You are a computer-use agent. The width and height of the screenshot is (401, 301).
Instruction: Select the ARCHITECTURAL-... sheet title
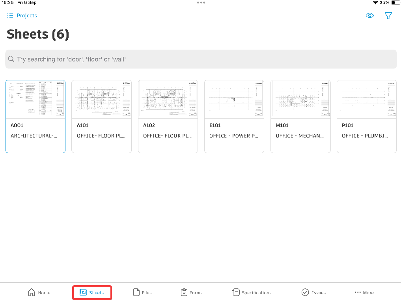(34, 136)
